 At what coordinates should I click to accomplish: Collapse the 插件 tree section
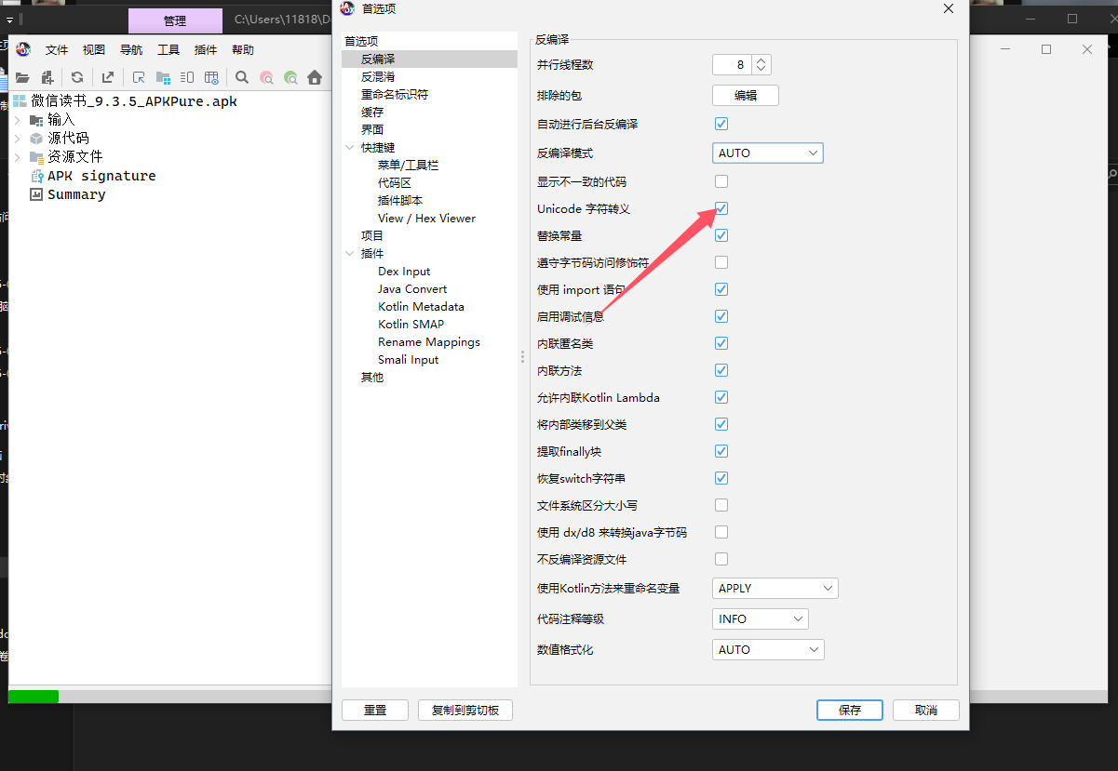pyautogui.click(x=350, y=253)
